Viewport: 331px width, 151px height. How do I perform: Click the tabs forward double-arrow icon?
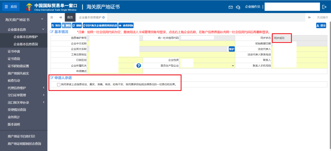310,17
